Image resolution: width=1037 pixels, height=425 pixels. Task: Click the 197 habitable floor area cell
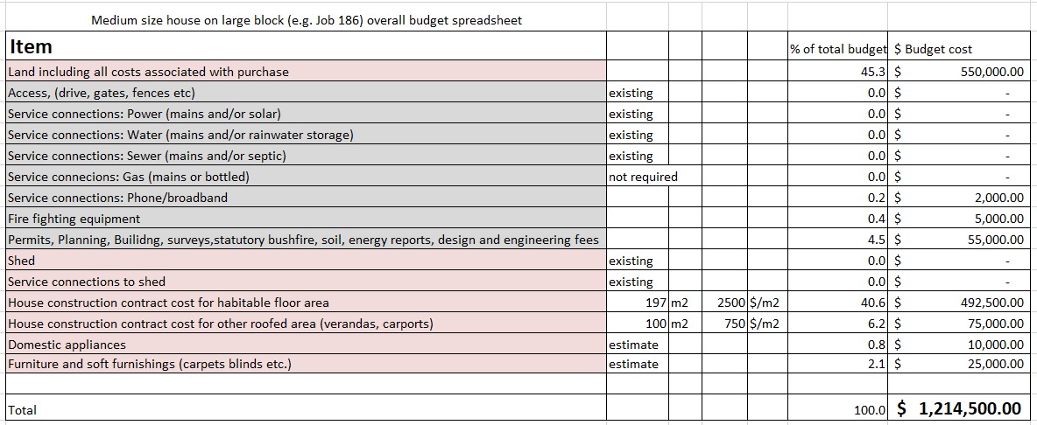coord(637,303)
